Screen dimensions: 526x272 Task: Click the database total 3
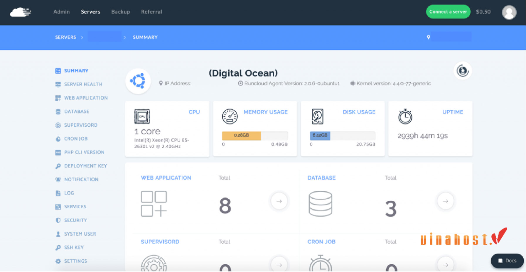pos(391,209)
